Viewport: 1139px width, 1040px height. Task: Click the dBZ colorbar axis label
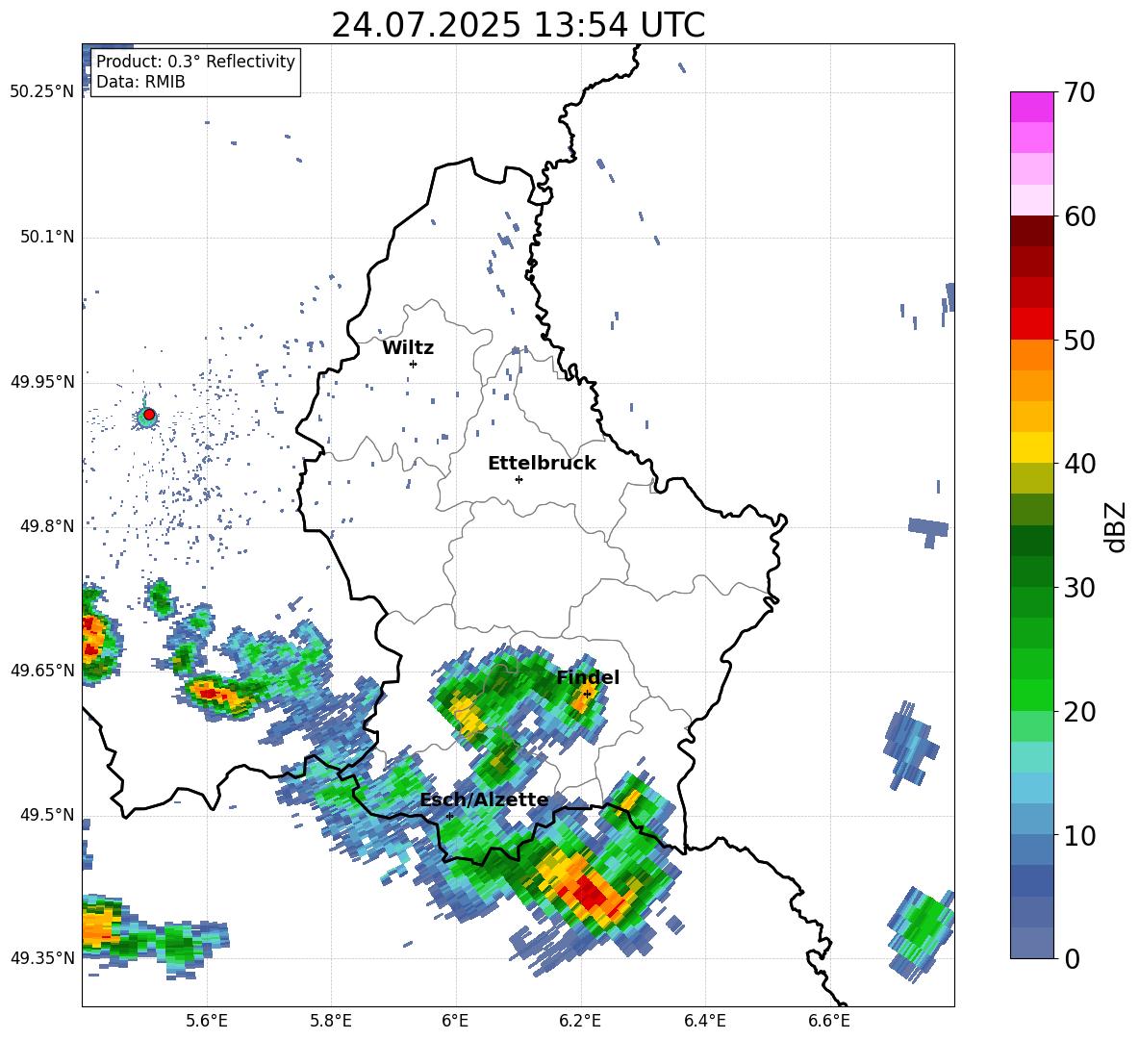1117,526
